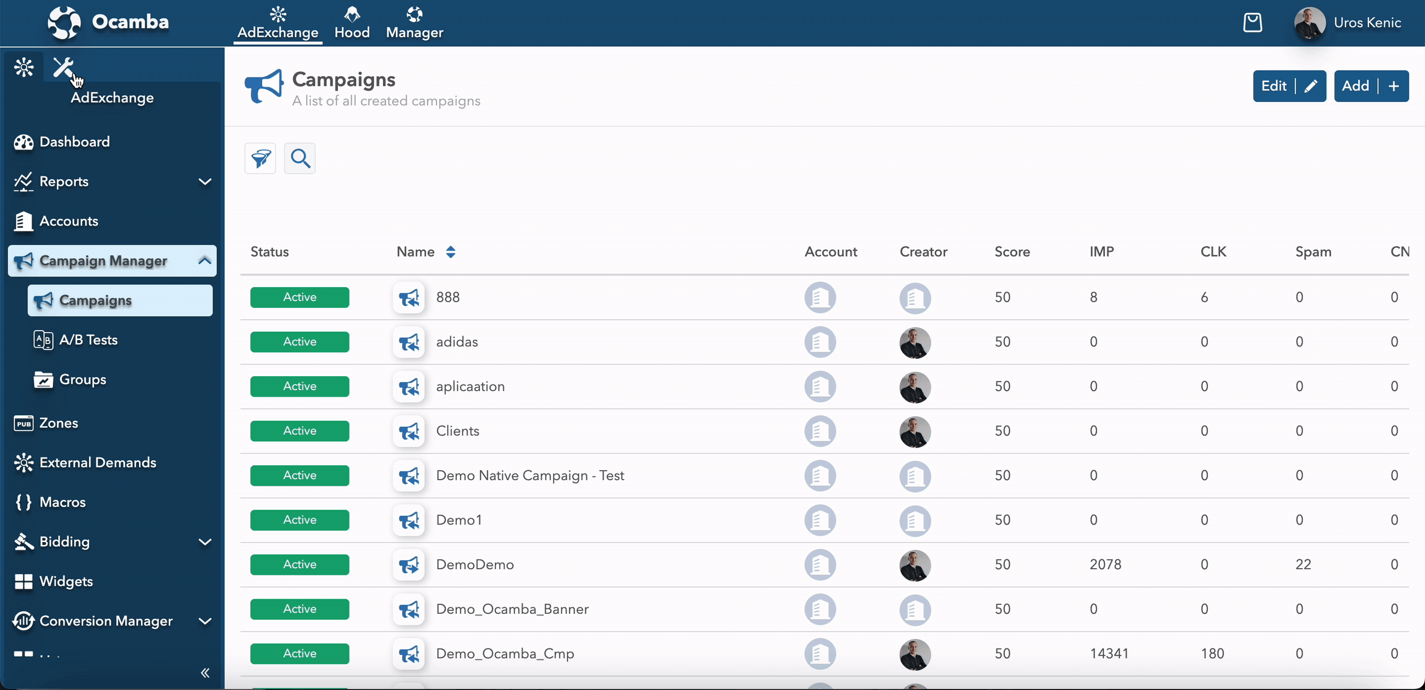Viewport: 1425px width, 690px height.
Task: Select the AdExchange sun icon in sidebar
Action: 24,67
